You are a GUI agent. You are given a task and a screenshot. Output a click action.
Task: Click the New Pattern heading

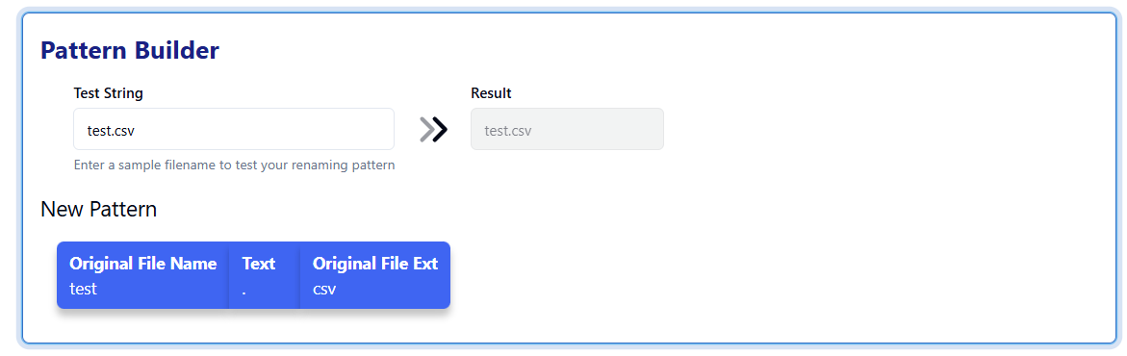[98, 210]
